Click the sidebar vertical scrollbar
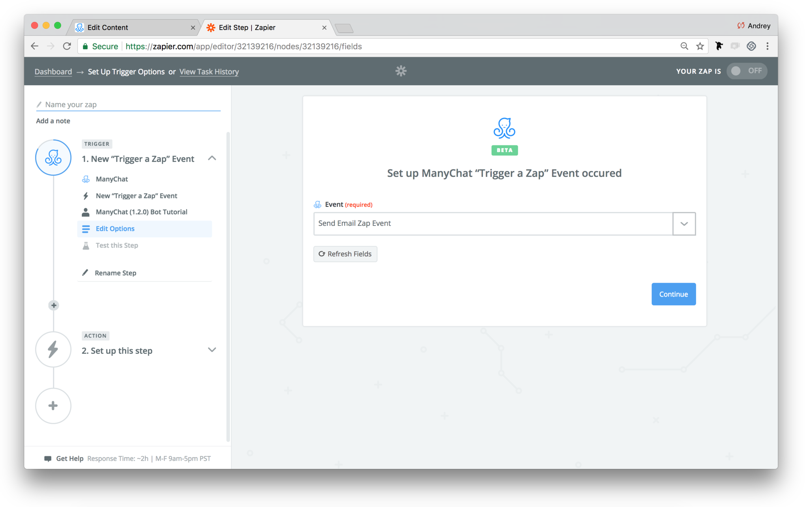809x507 pixels. coord(228,286)
